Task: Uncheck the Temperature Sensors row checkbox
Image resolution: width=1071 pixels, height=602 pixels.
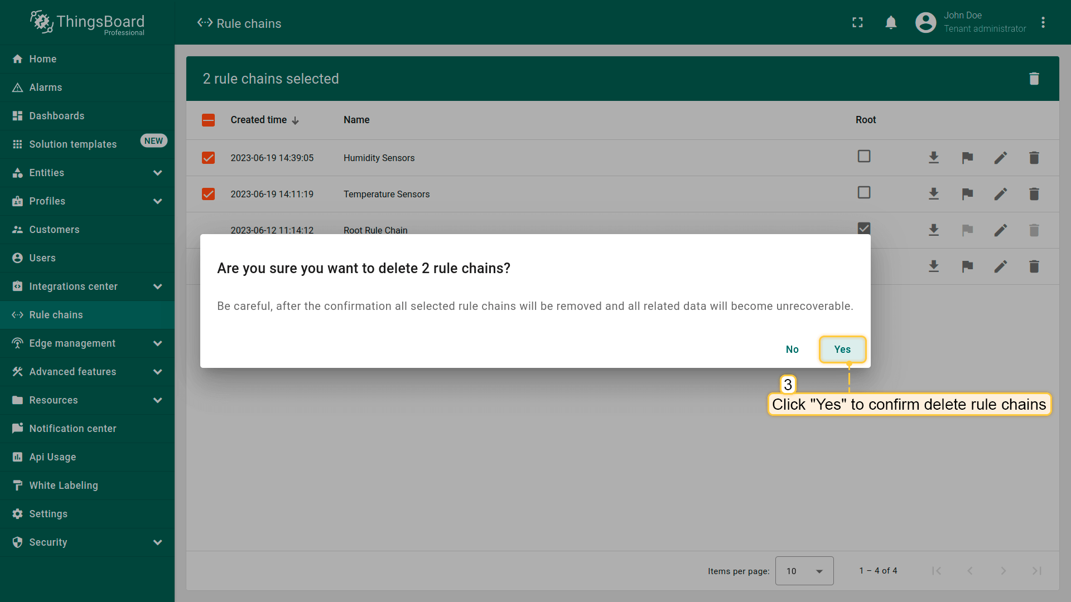Action: coord(208,194)
